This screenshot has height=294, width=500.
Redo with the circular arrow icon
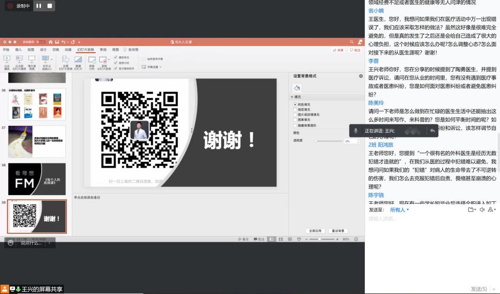coord(73,42)
